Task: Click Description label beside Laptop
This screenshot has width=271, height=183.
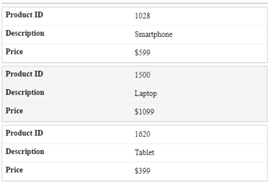Action: click(x=25, y=93)
